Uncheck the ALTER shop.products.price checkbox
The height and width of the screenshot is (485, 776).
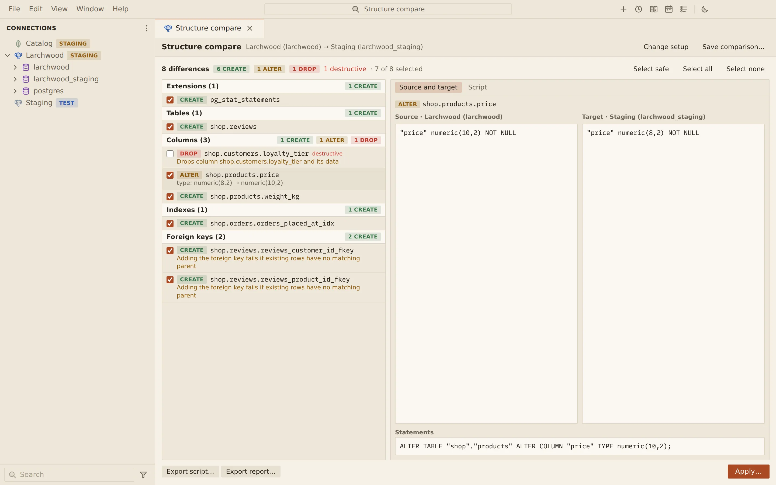tap(170, 175)
